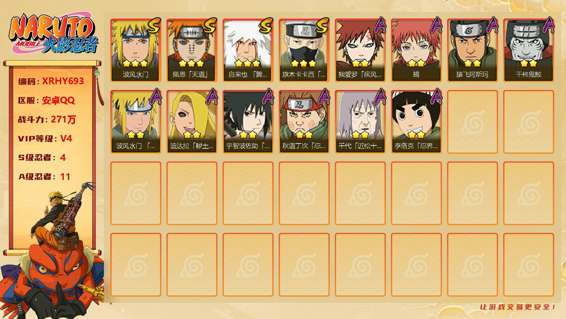The width and height of the screenshot is (566, 319).
Task: Click the Naruto Mobile 火影忍者 logo
Action: [x=54, y=34]
